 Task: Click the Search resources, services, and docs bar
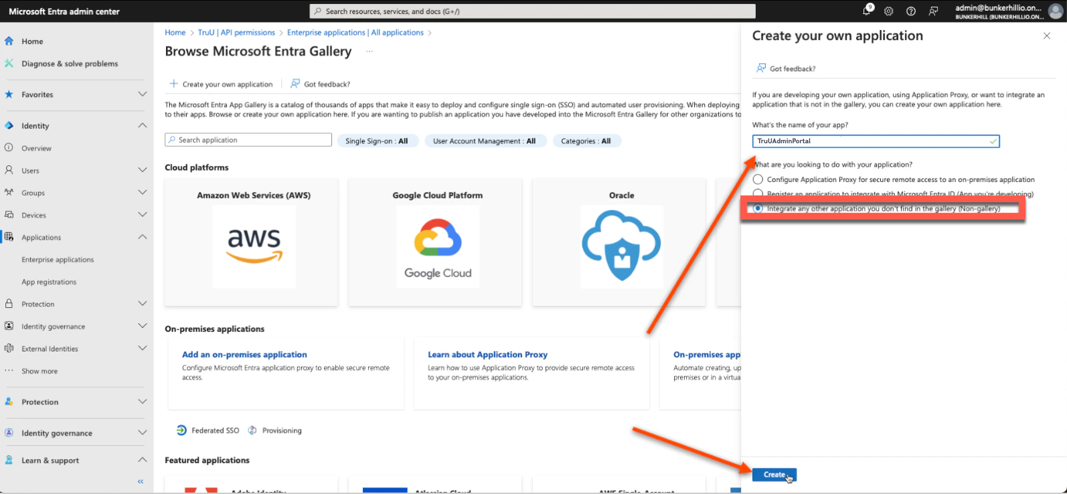[x=533, y=11]
